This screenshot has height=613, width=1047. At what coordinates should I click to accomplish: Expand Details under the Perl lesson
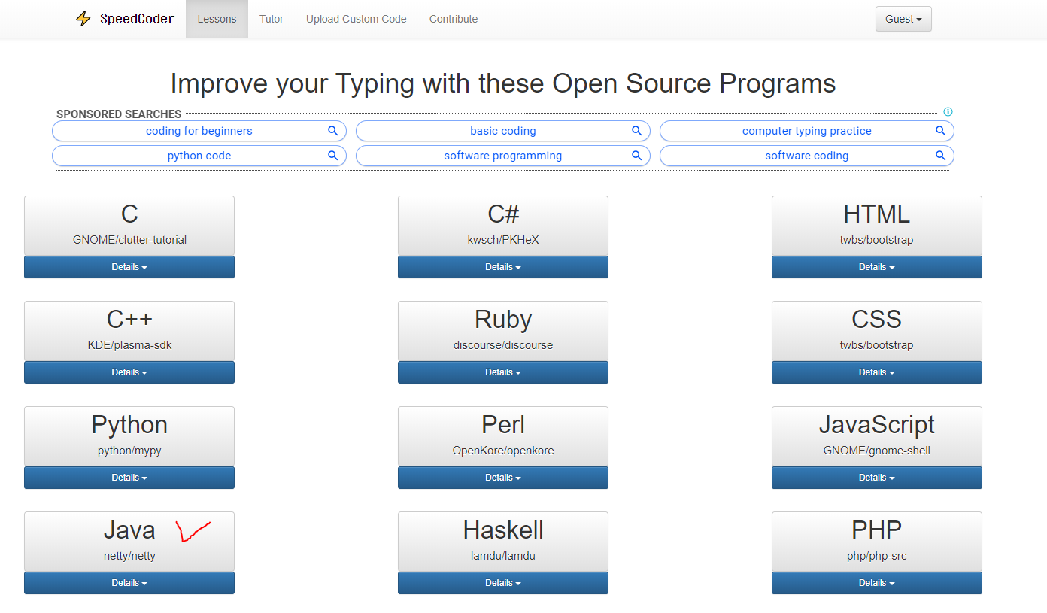click(503, 478)
